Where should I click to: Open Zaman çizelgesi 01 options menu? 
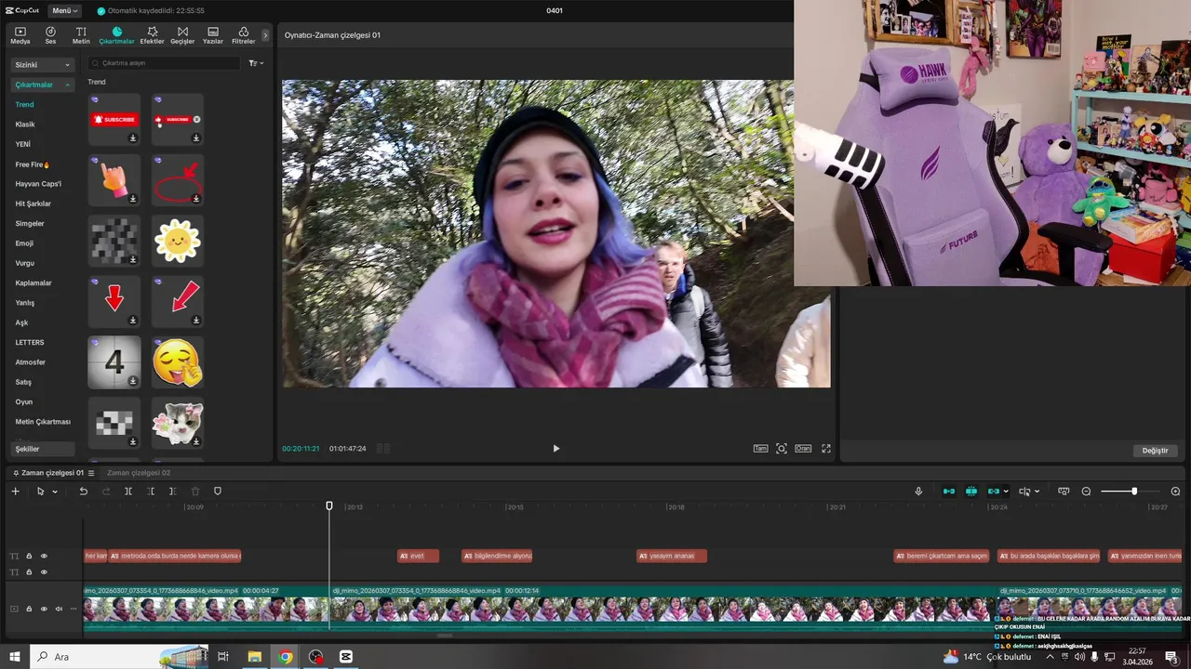(x=91, y=473)
